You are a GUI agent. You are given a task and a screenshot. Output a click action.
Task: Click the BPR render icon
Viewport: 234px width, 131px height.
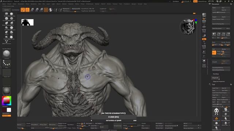pyautogui.click(x=204, y=15)
